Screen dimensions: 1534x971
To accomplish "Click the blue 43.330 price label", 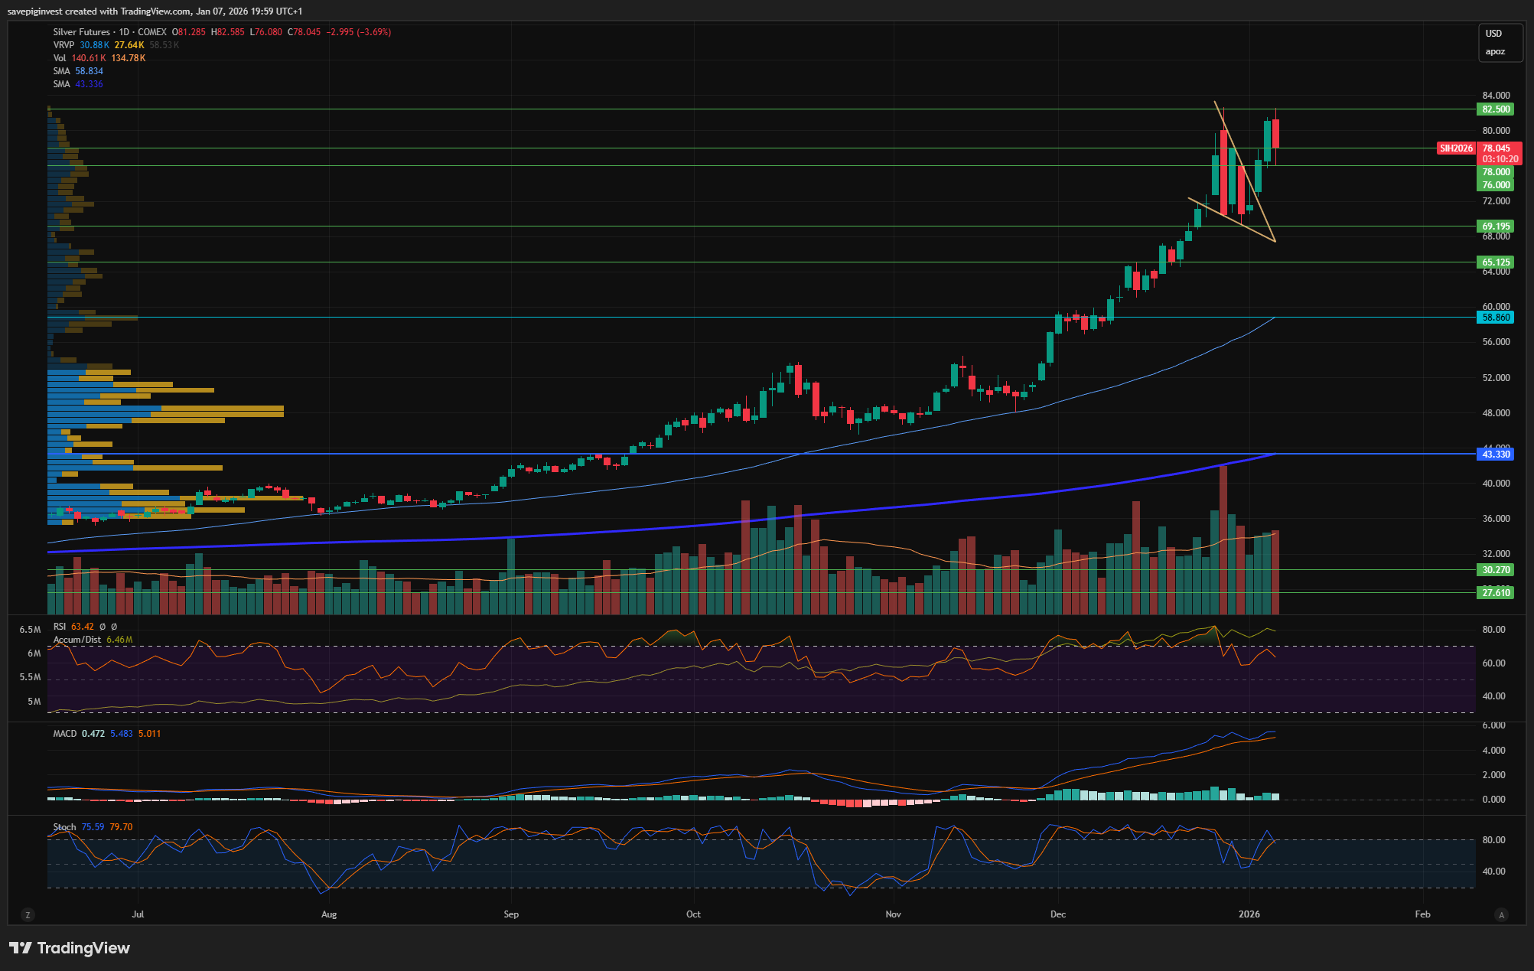I will click(1496, 455).
